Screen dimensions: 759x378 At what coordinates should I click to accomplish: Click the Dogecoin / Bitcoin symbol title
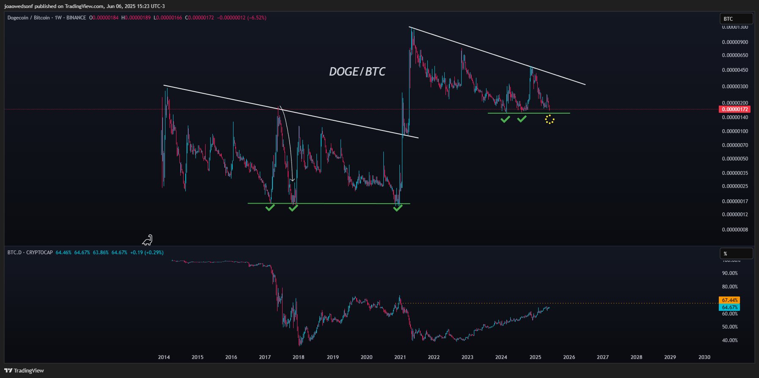[28, 18]
